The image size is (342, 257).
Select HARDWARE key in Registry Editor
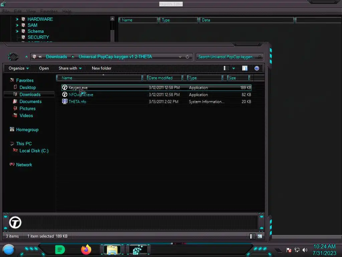(40, 19)
